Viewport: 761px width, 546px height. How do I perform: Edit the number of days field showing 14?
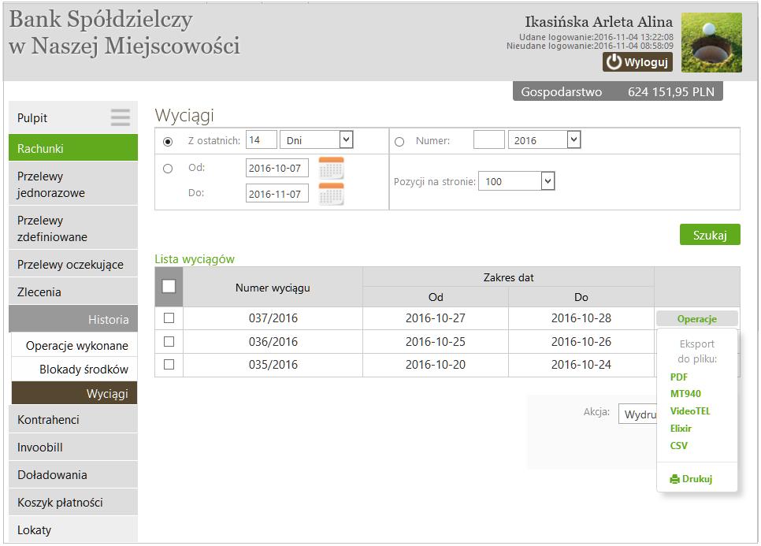tap(261, 139)
